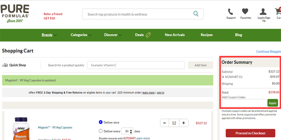This screenshot has height=140, width=281.
Task: Select the Deliver every 30 days option
Action: pyautogui.click(x=101, y=131)
